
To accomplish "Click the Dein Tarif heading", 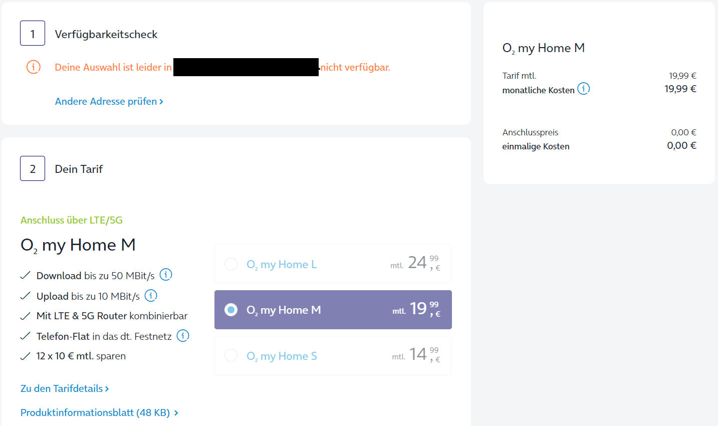I will pos(79,169).
